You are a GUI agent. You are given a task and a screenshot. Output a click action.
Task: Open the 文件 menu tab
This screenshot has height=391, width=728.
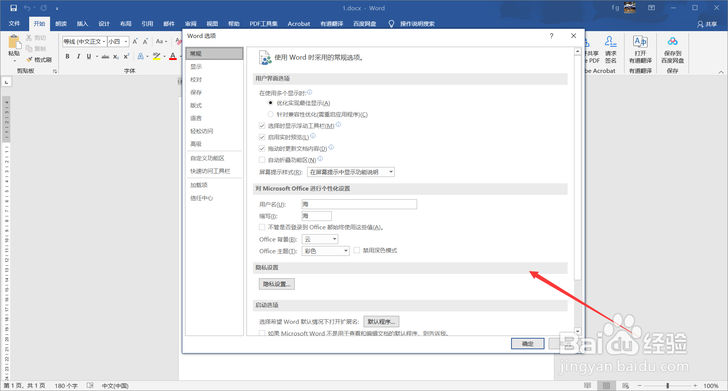[x=14, y=24]
